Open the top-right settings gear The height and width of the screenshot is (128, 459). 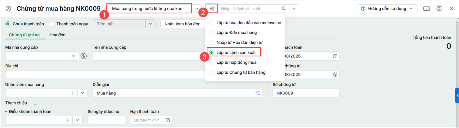click(439, 9)
